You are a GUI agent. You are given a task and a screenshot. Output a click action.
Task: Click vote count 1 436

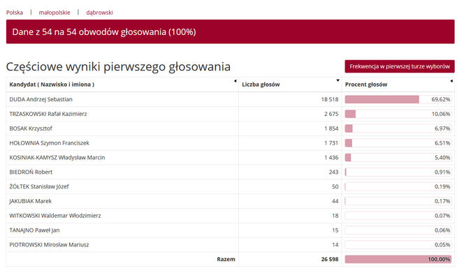tap(331, 157)
